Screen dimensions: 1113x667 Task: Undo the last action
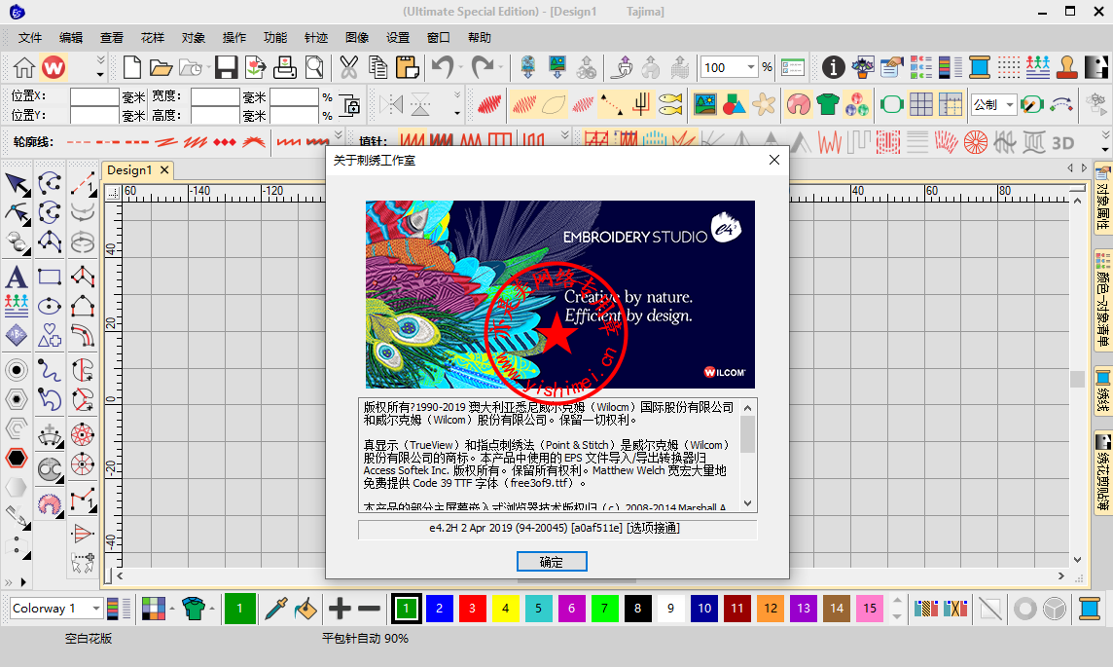pos(443,67)
